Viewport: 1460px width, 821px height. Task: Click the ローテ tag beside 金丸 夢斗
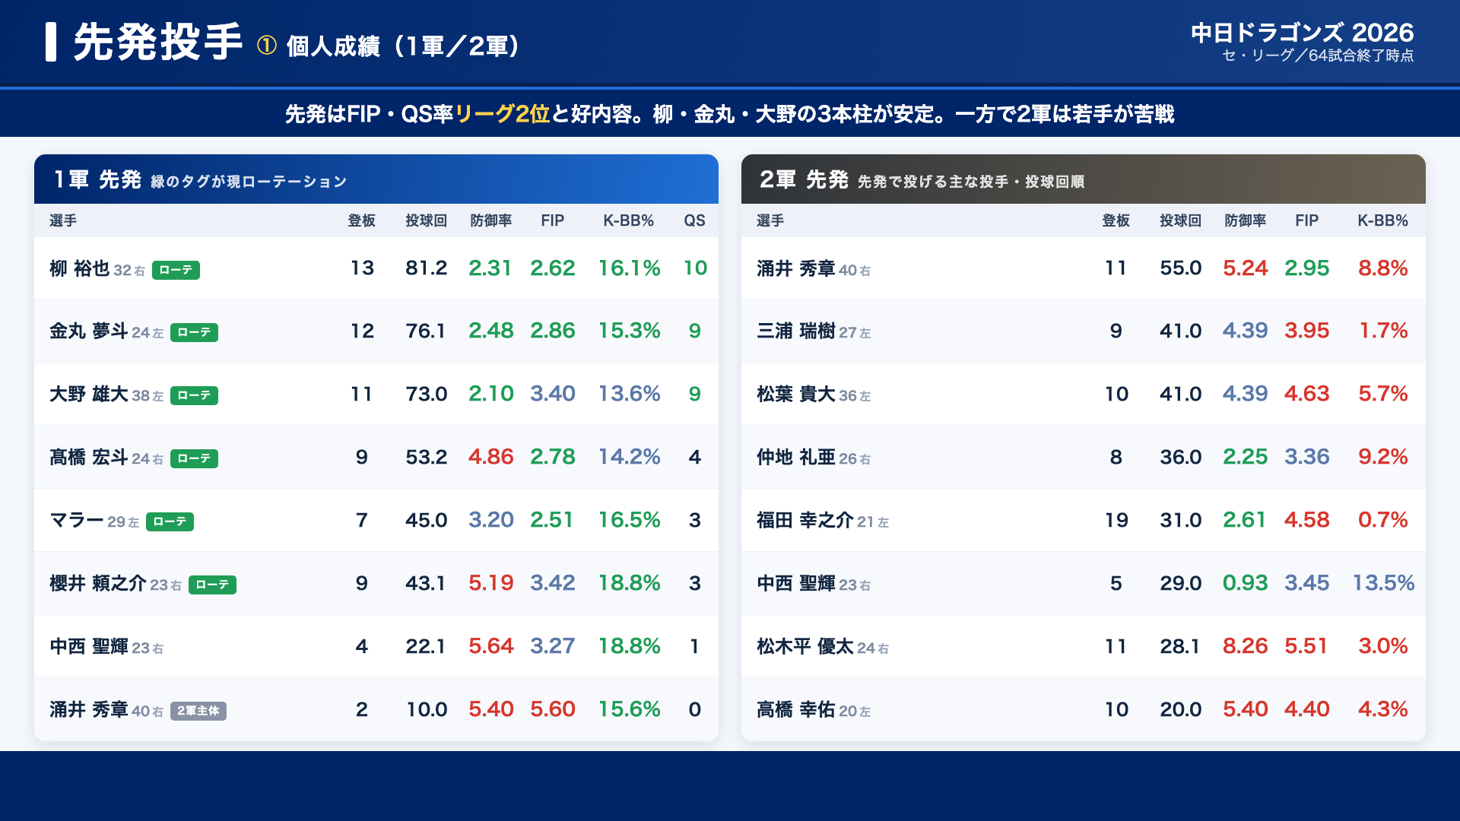tap(194, 332)
